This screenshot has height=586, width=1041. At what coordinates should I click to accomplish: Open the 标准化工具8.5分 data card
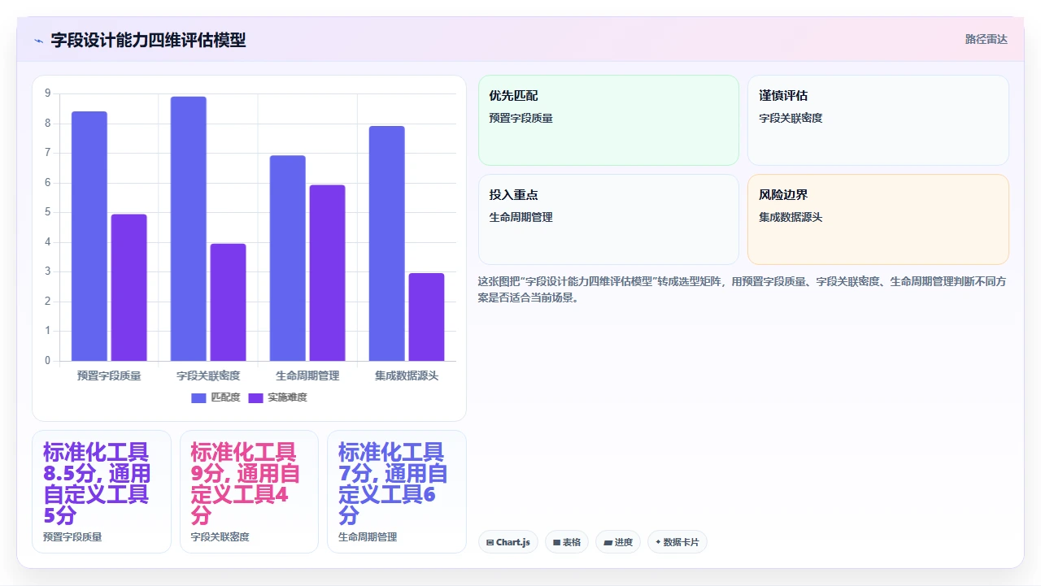tap(102, 492)
